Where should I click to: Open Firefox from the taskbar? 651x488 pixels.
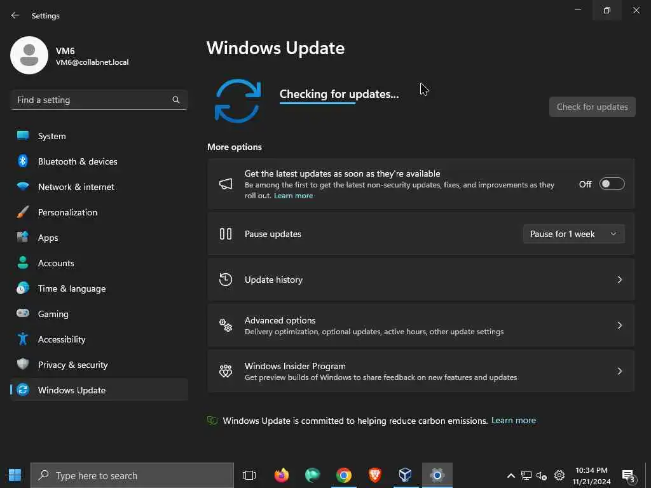282,475
